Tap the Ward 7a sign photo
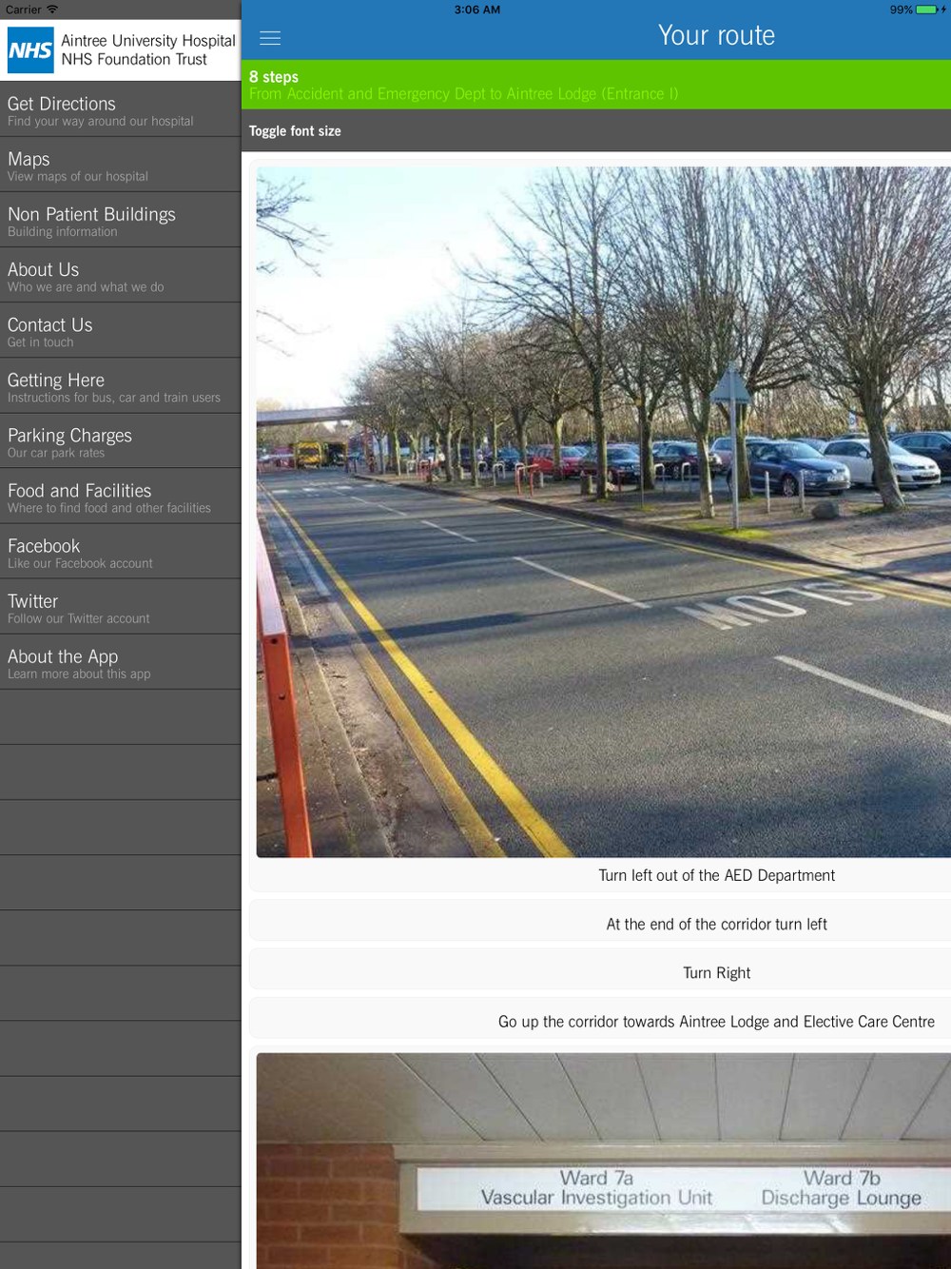The width and height of the screenshot is (951, 1269). coord(604,1161)
